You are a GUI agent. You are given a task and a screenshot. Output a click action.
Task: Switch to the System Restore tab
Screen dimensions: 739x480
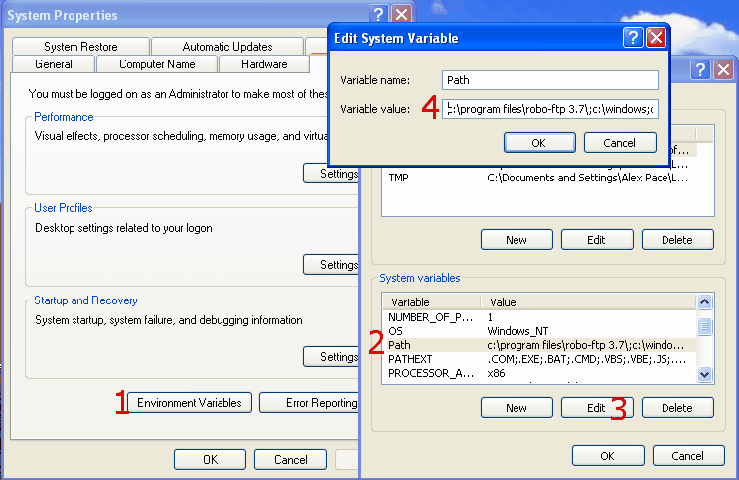pos(80,47)
